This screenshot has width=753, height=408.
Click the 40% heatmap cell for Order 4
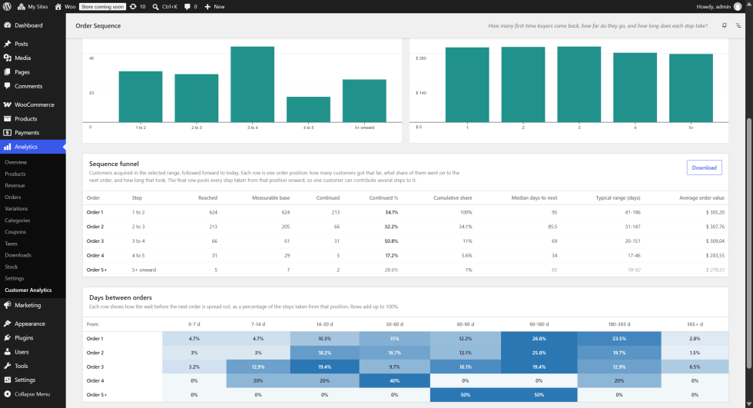pyautogui.click(x=394, y=380)
